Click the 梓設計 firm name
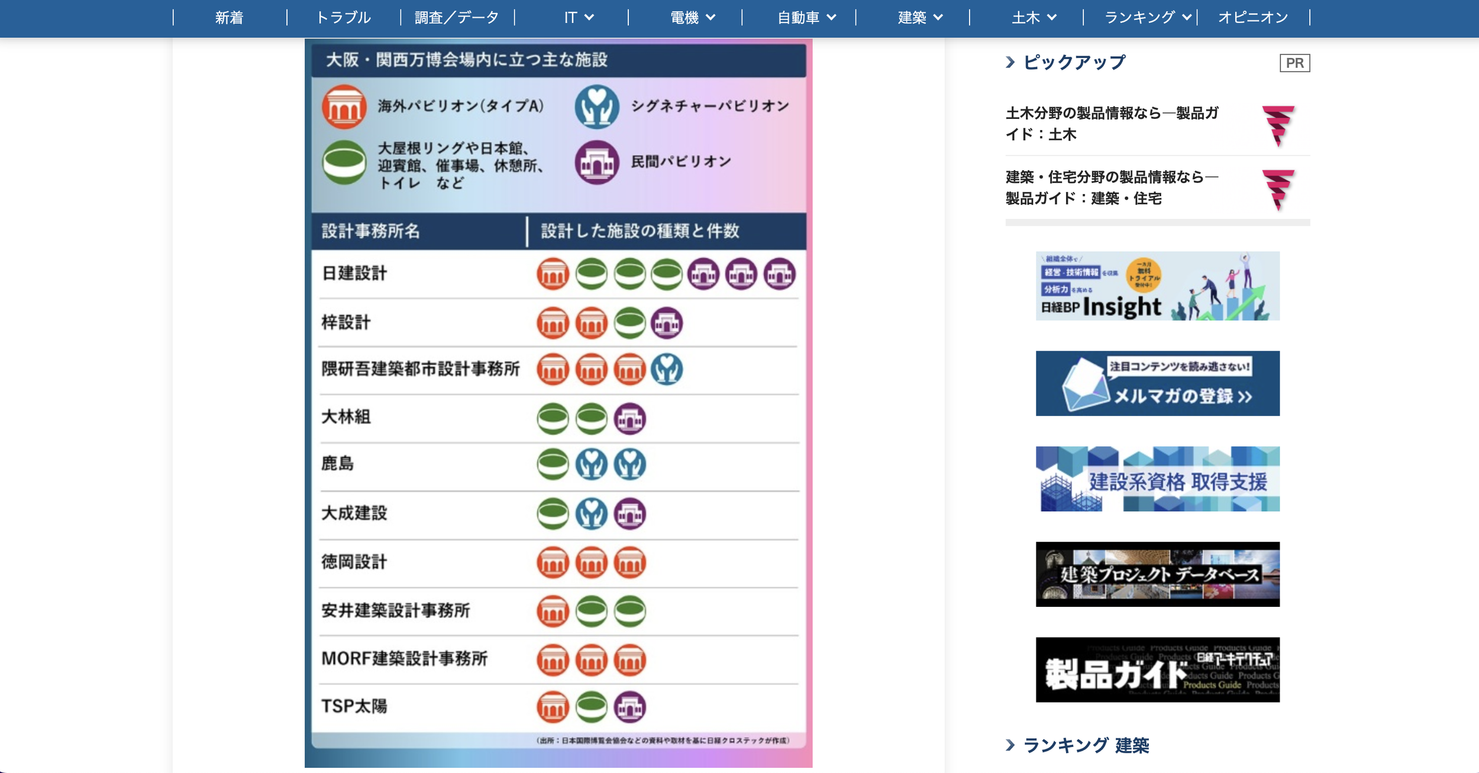1479x773 pixels. (x=345, y=322)
